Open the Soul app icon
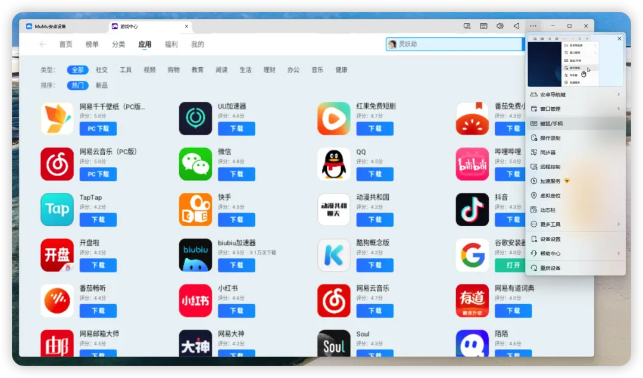Image resolution: width=643 pixels, height=378 pixels. coord(334,343)
